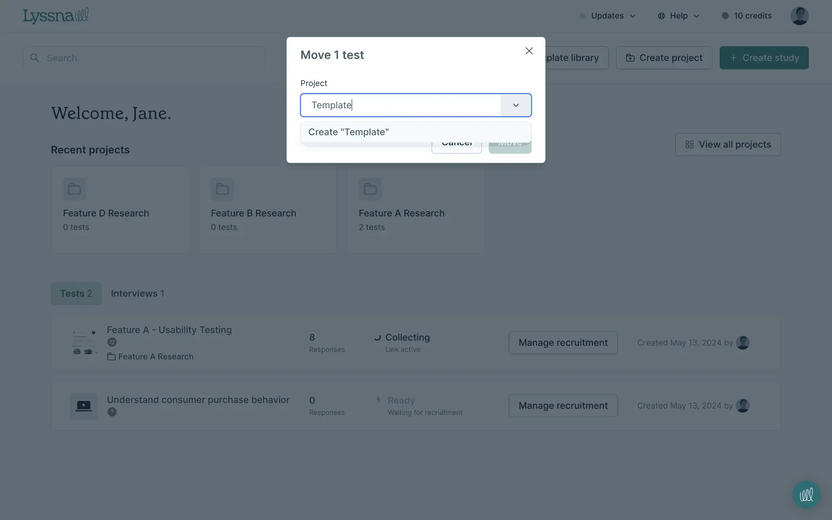Click the Lyssna logo
Viewport: 832px width, 520px height.
click(55, 16)
